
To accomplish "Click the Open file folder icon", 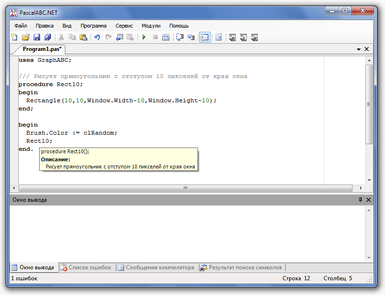I will (x=26, y=37).
